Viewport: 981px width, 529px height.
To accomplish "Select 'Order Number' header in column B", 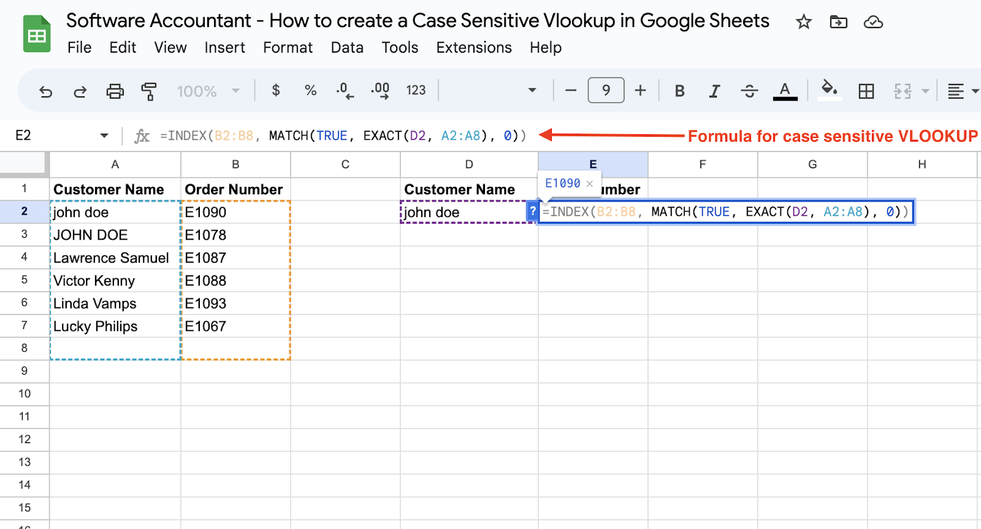I will [235, 189].
